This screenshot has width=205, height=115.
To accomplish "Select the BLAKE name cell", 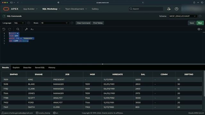I will (39, 84).
